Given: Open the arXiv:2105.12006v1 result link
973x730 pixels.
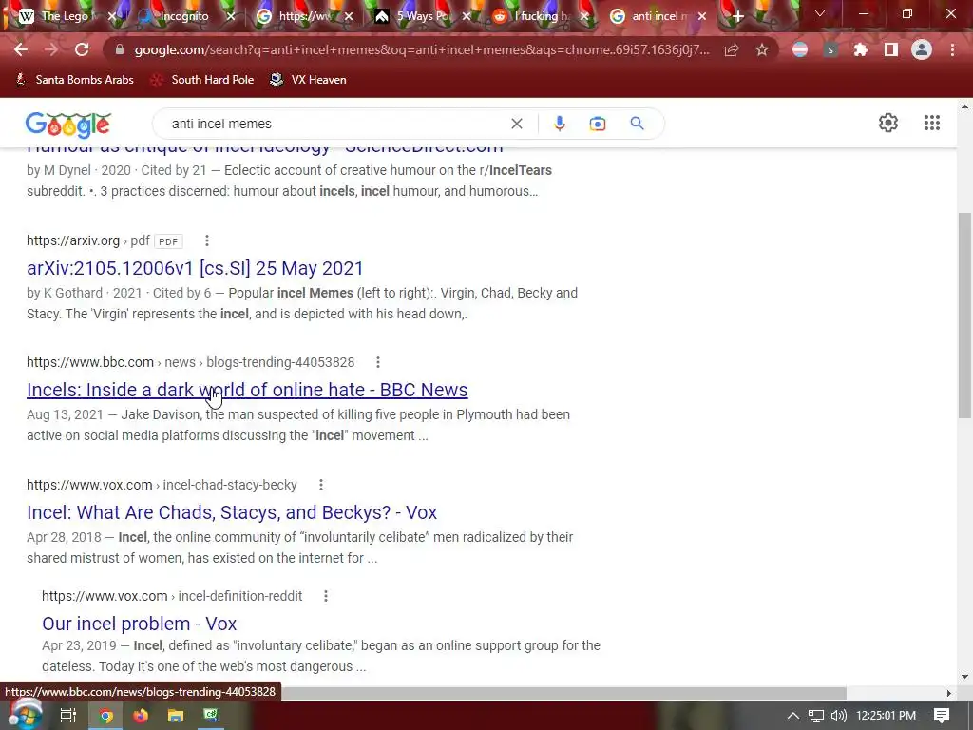Looking at the screenshot, I should coord(195,268).
